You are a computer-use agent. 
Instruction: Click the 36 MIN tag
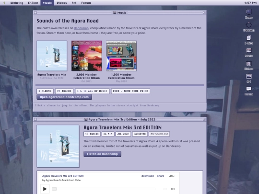pyautogui.click(x=108, y=134)
